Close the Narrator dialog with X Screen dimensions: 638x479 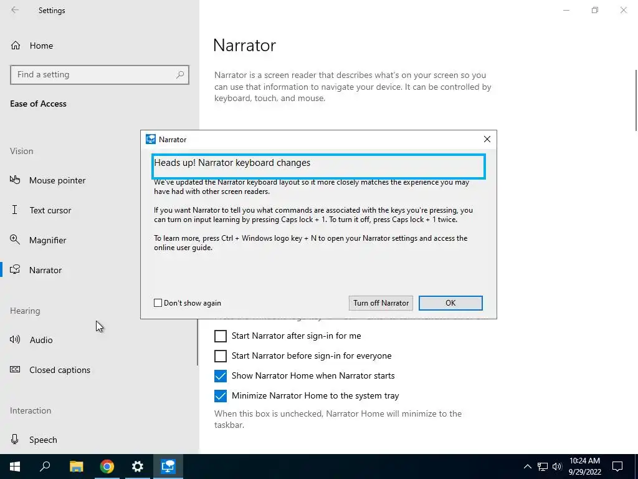pos(487,139)
